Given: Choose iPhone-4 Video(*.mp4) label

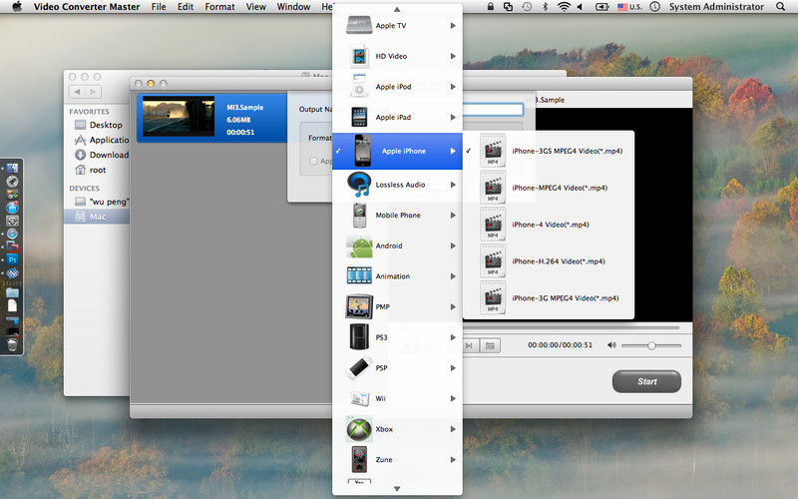Looking at the screenshot, I should coord(551,225).
